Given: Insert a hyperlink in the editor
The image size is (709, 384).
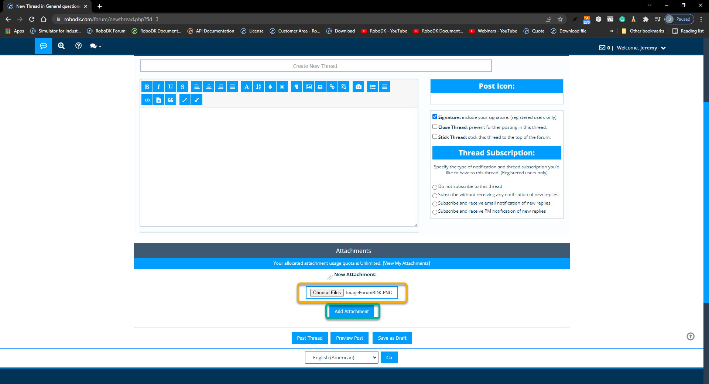Looking at the screenshot, I should point(332,87).
